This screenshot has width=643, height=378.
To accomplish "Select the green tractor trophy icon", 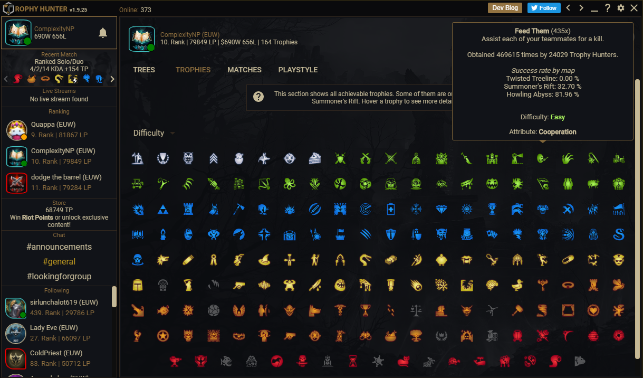I will 619,158.
